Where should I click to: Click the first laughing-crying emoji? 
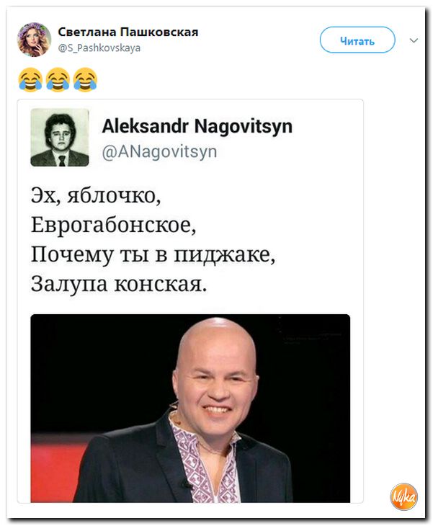coord(30,79)
